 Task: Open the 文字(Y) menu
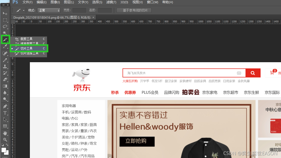(83, 2)
